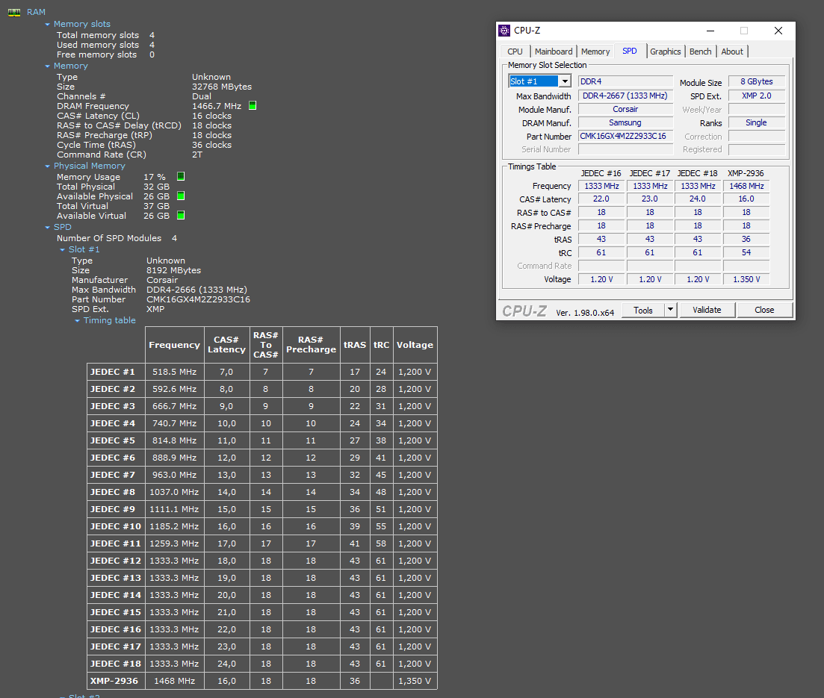Viewport: 824px width, 698px height.
Task: Collapse the Memory slots section
Action: [47, 24]
